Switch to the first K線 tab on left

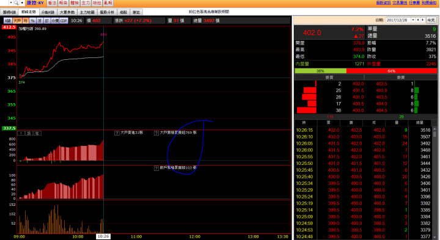coord(9,12)
